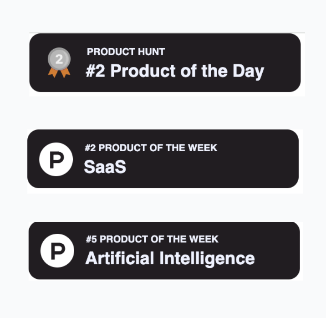Click the Product Hunt P logo beside SaaS
The height and width of the screenshot is (318, 326).
(56, 159)
